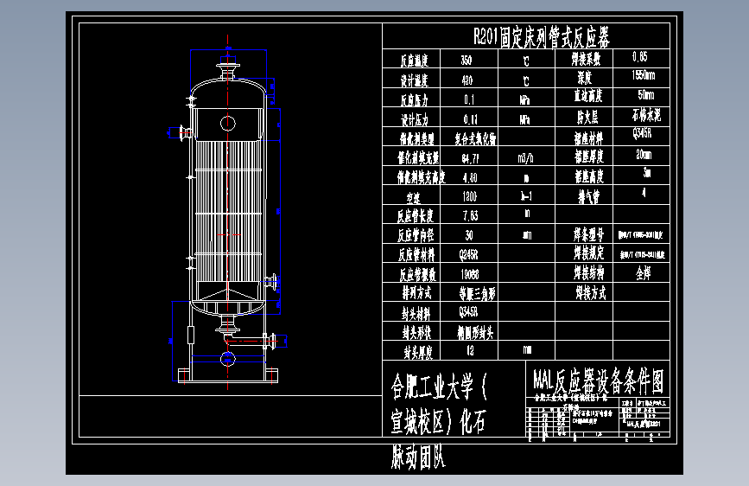Screen dimensions: 749x486
Task: Click the upper circular manhole on the reactor drawing
Action: click(x=228, y=124)
